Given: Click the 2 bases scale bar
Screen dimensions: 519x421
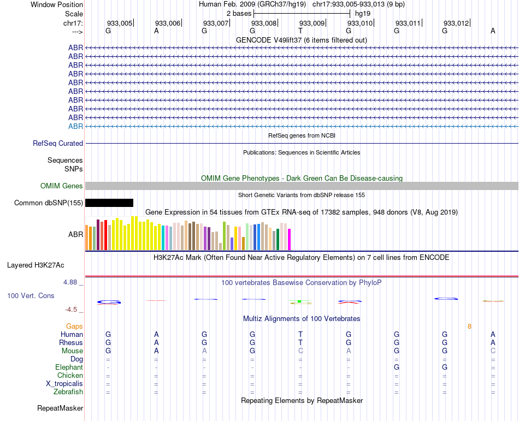Looking at the screenshot, I should click(x=302, y=14).
